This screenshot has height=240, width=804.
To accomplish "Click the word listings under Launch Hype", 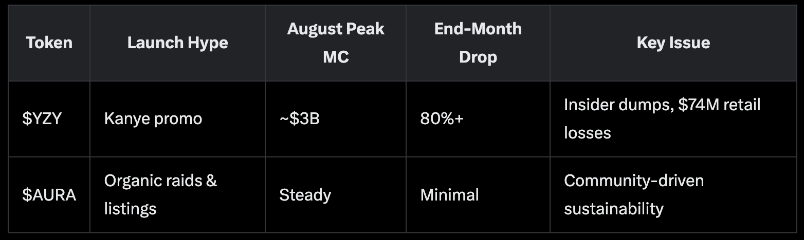I will tap(130, 209).
